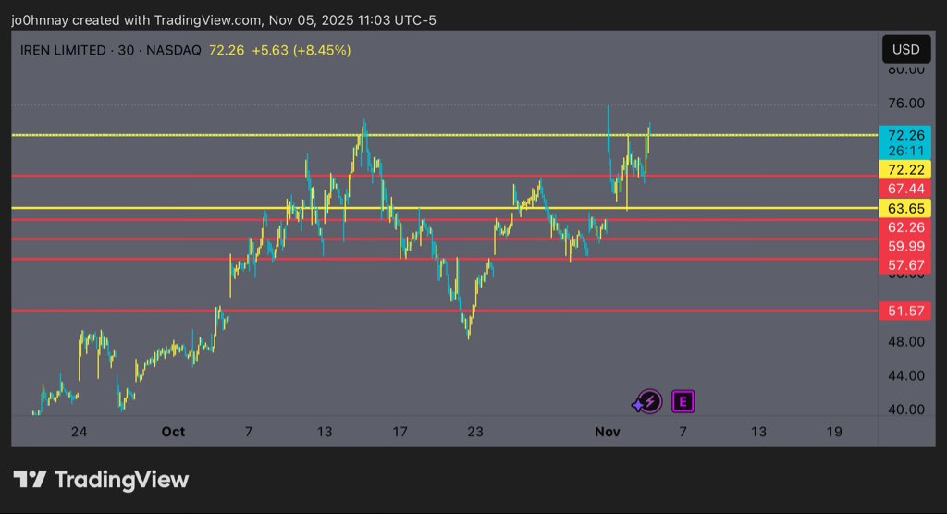947x514 pixels.
Task: Click the yellow 63.65 price level label
Action: [x=905, y=208]
